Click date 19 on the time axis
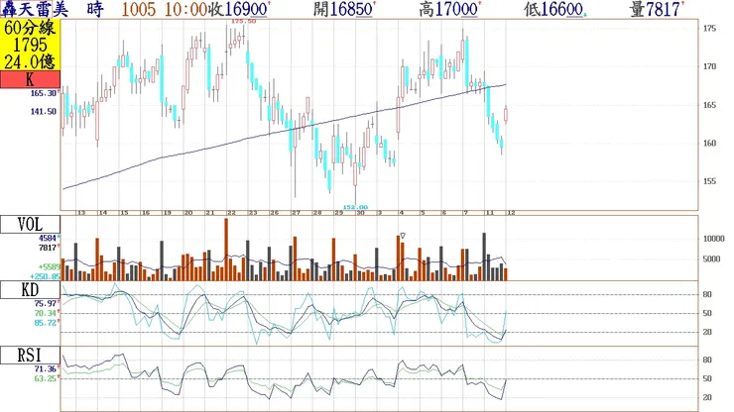This screenshot has width=734, height=412. tap(167, 213)
